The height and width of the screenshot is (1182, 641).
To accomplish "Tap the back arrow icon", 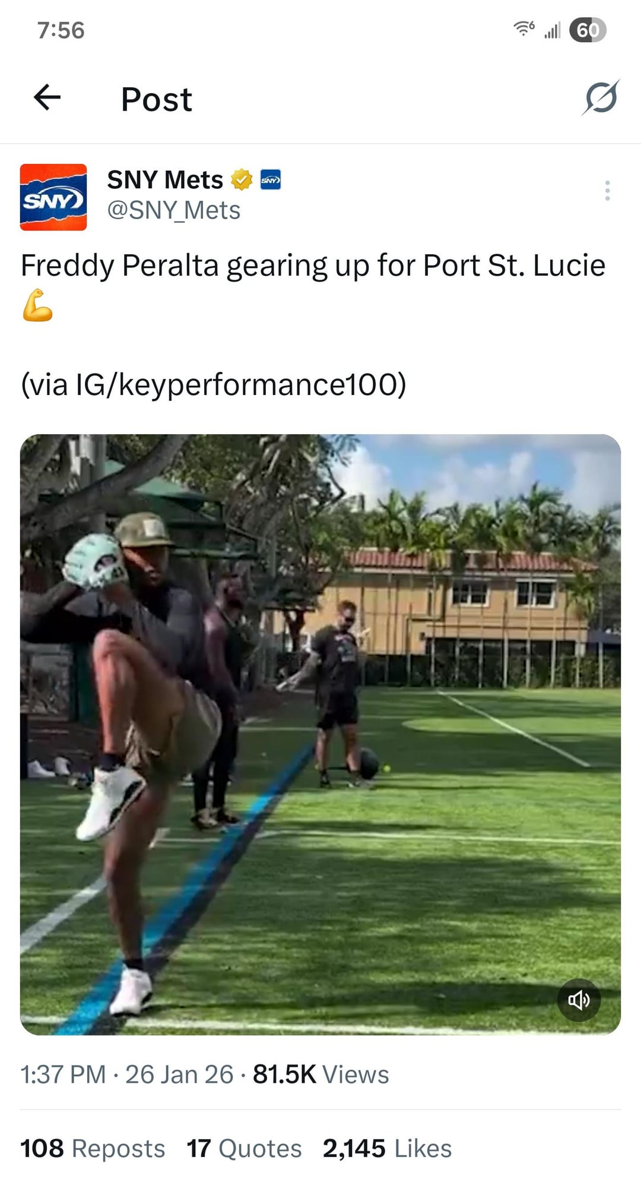I will 47,97.
